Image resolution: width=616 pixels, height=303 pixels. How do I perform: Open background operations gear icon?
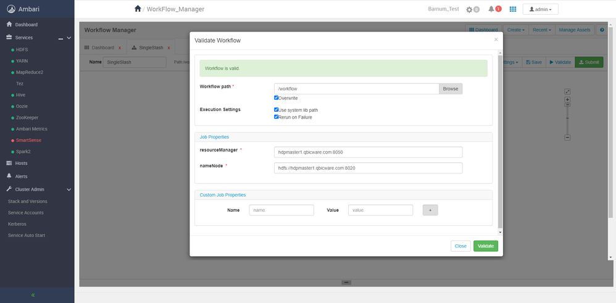click(469, 9)
